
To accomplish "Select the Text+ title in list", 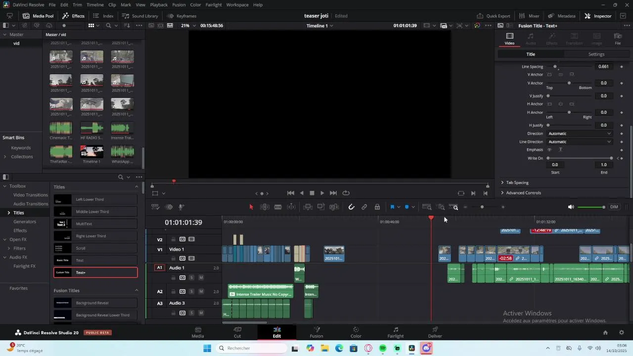I will click(x=95, y=272).
